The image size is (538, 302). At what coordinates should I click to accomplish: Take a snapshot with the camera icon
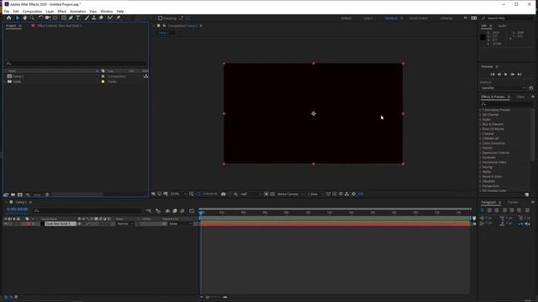coord(224,194)
